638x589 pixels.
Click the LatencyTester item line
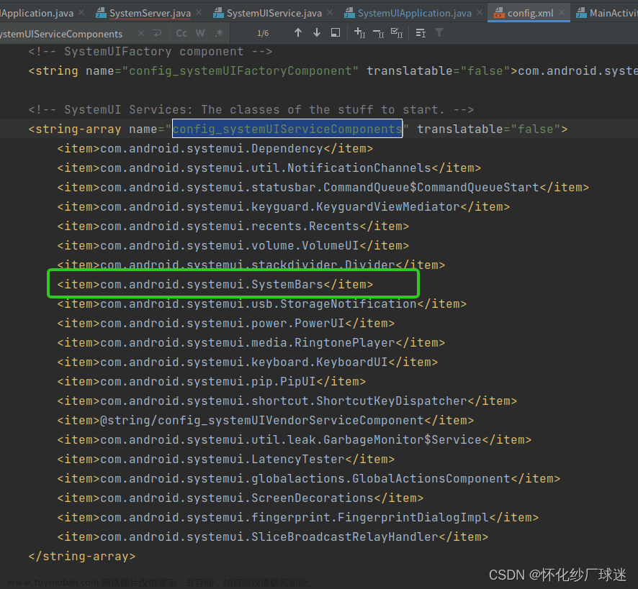pos(226,460)
